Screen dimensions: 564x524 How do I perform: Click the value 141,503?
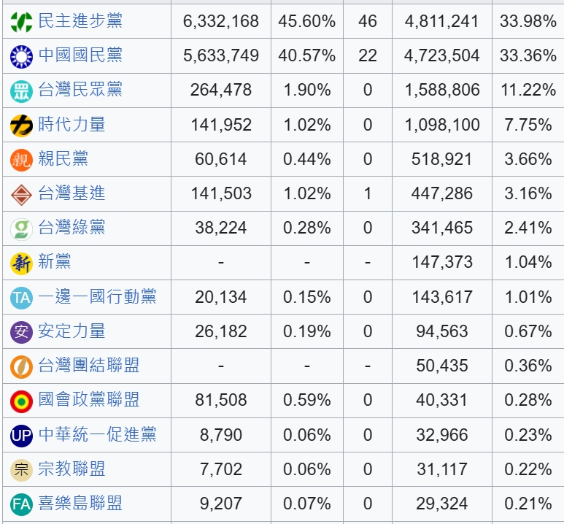point(221,193)
